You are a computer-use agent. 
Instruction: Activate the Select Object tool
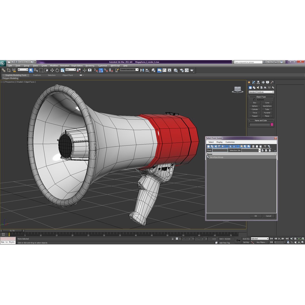pos(31,70)
